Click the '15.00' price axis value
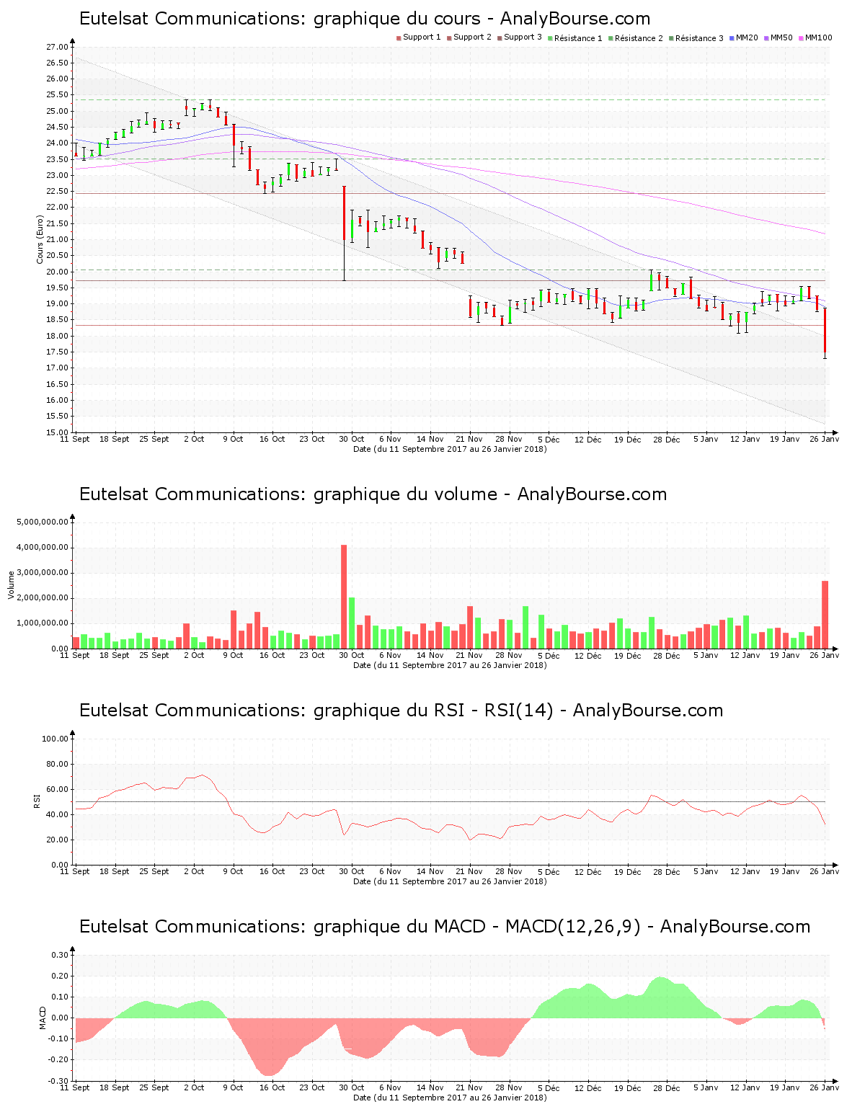Image resolution: width=865 pixels, height=1117 pixels. 57,432
